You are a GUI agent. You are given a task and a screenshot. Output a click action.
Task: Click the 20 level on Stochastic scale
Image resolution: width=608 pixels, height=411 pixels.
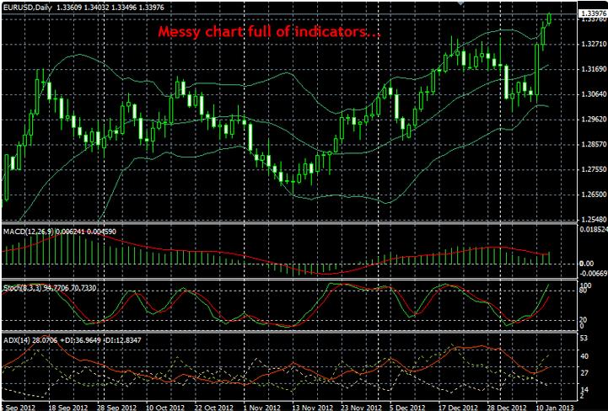(584, 320)
